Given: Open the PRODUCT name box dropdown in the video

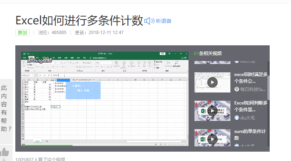Looking at the screenshot, I should coord(33,75).
